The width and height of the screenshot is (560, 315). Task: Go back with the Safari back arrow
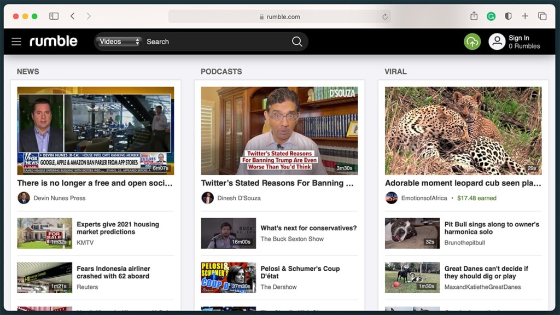[x=73, y=16]
